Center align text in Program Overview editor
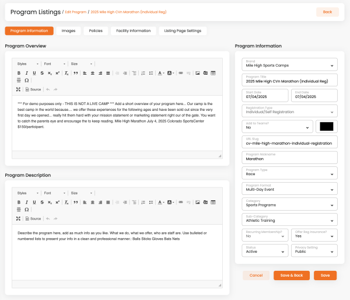This screenshot has height=300, width=350. (x=93, y=73)
